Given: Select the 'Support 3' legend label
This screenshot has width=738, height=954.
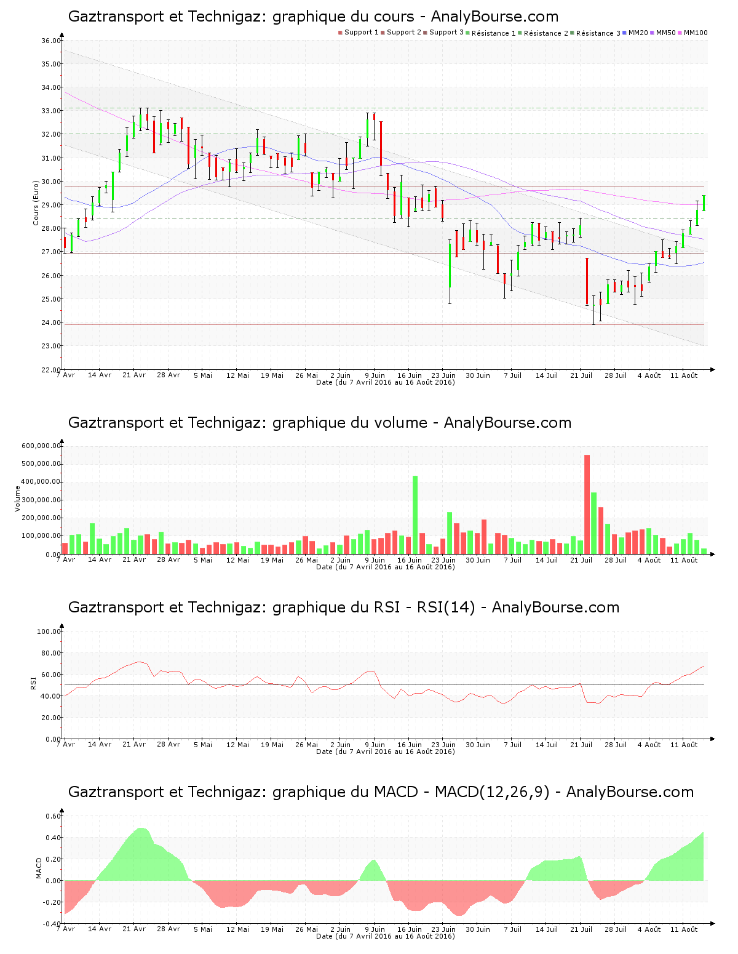Looking at the screenshot, I should coord(446,33).
